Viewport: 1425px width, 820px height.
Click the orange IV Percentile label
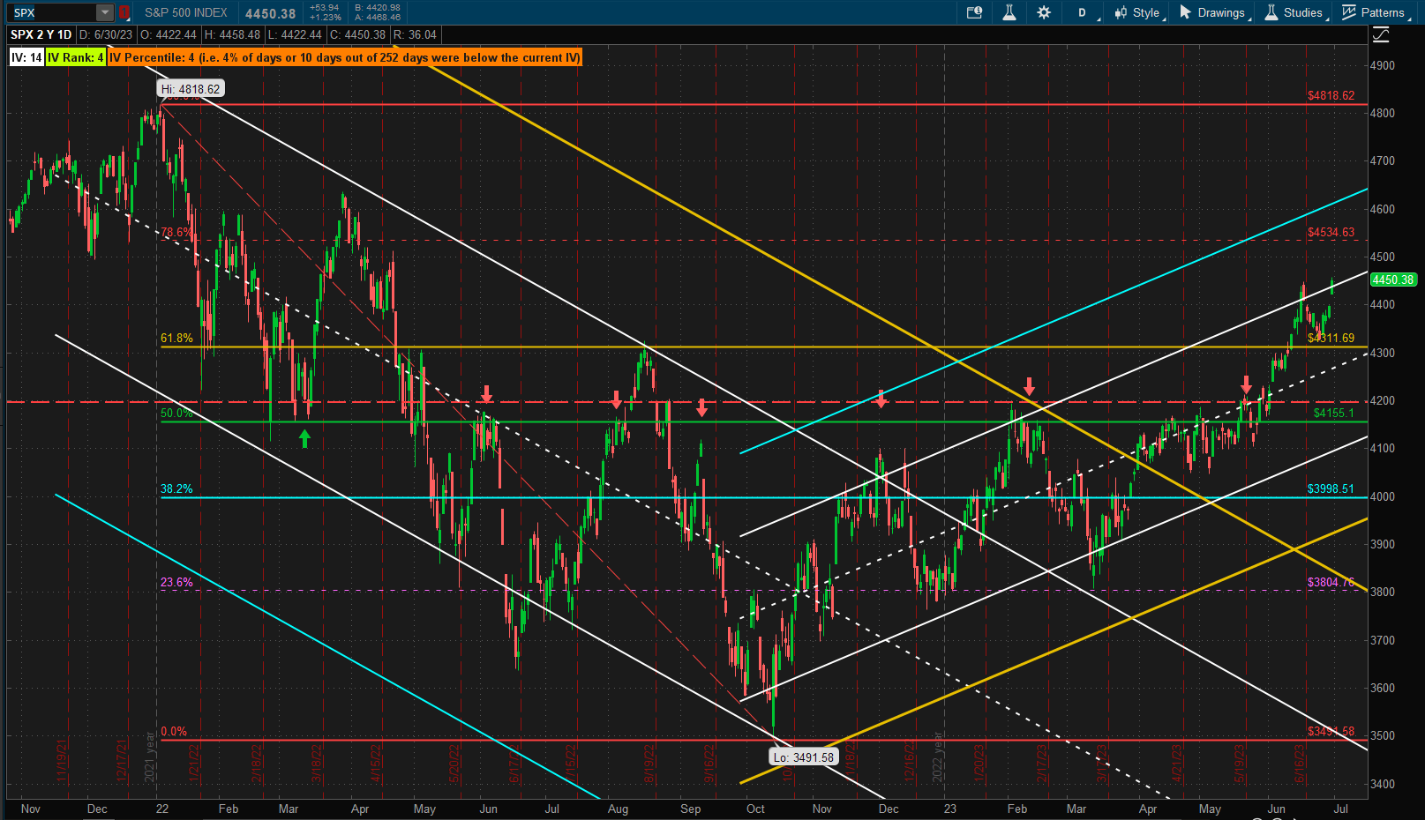point(345,57)
